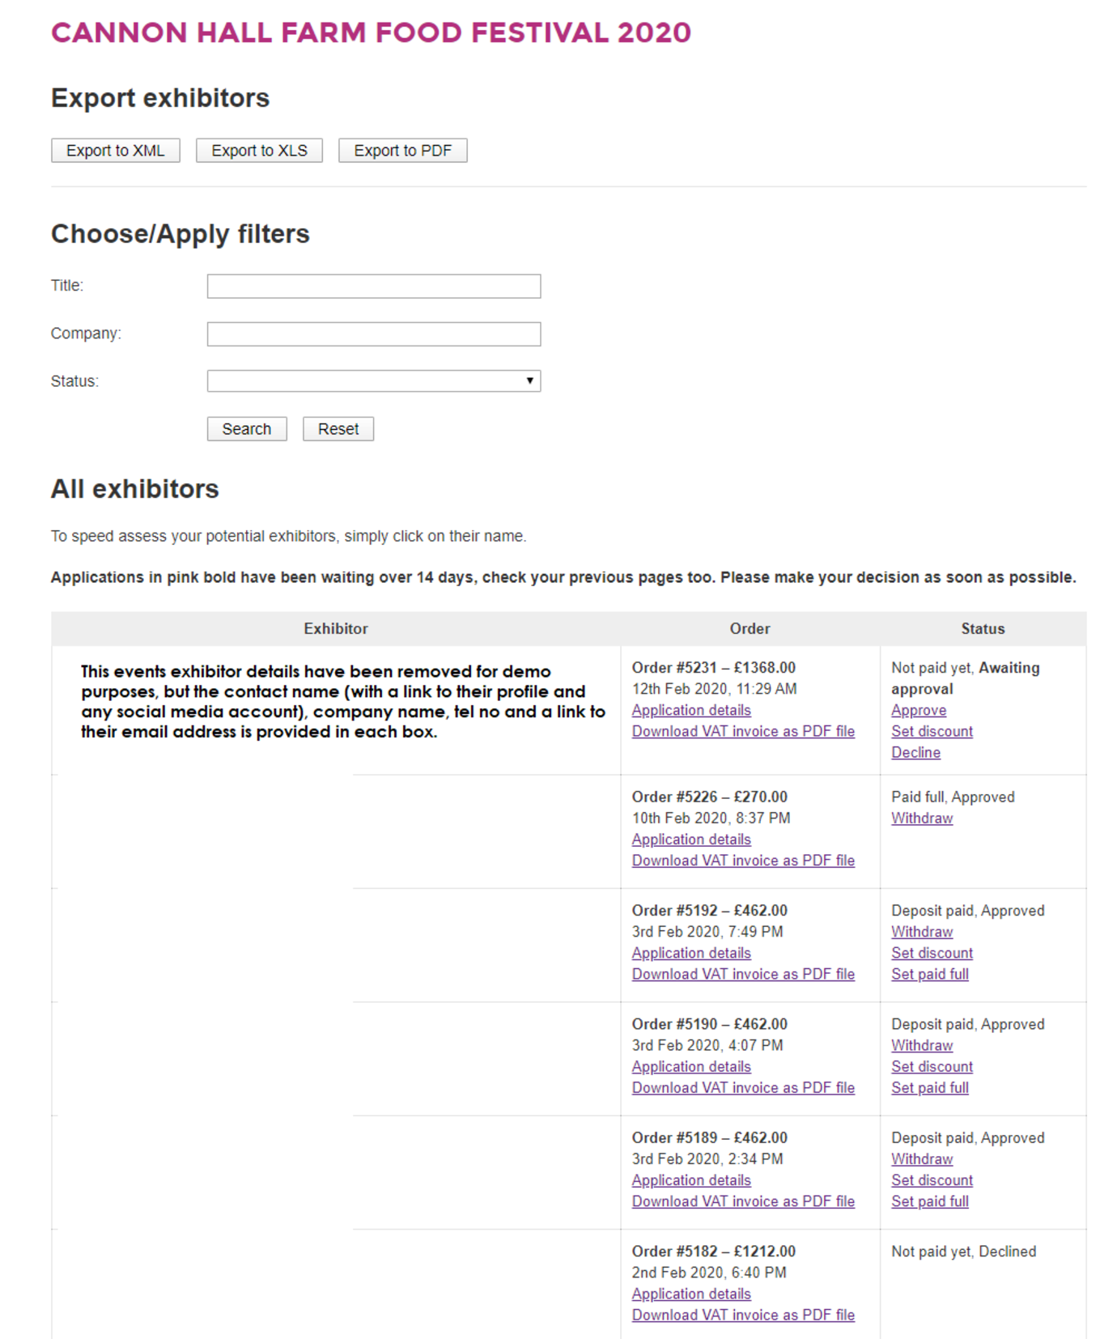The height and width of the screenshot is (1339, 1117).
Task: Select the text 'Order #5231 – £1368.00'
Action: pyautogui.click(x=714, y=668)
